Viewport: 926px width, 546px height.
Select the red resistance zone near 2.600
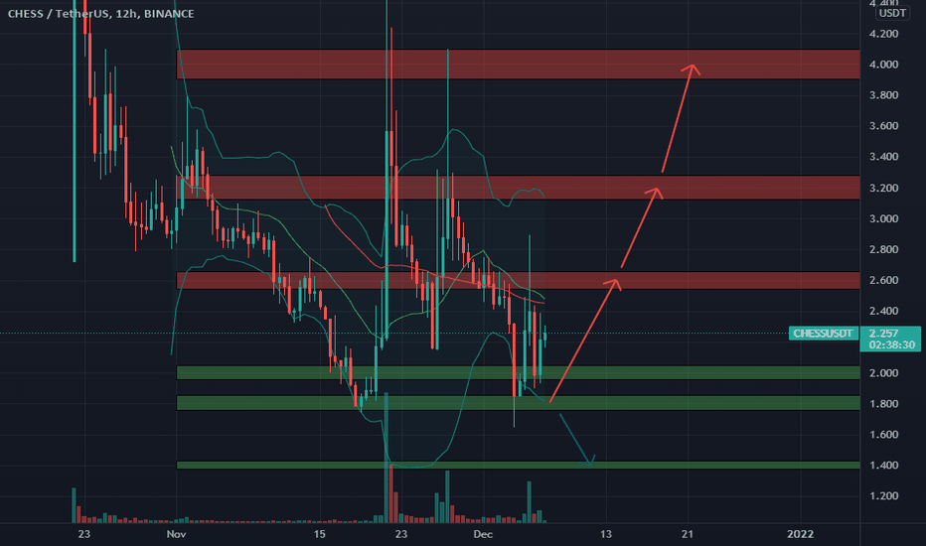518,280
